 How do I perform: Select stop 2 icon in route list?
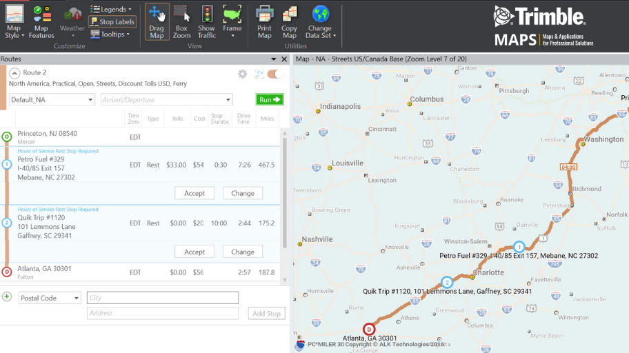[x=7, y=223]
